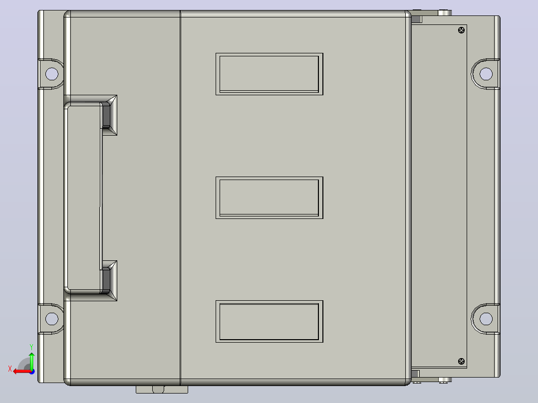Viewport: 538px width, 403px height.
Task: Select the middle rectangular recess on the cover
Action: coord(269,198)
